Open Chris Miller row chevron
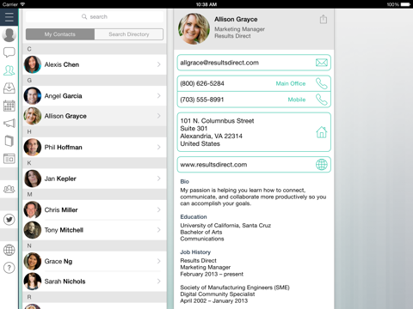Screen dimensions: 413x309 158,209
